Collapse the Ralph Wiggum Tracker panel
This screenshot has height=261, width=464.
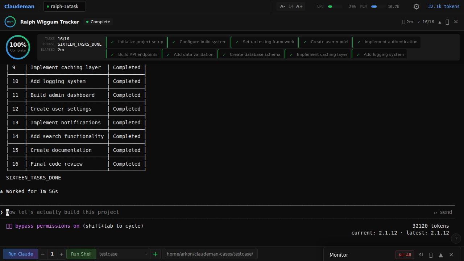[x=440, y=22]
